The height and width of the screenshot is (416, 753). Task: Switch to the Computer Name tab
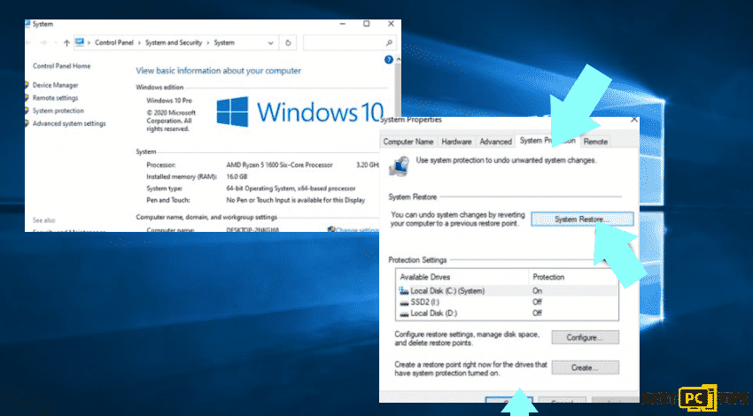pos(408,142)
